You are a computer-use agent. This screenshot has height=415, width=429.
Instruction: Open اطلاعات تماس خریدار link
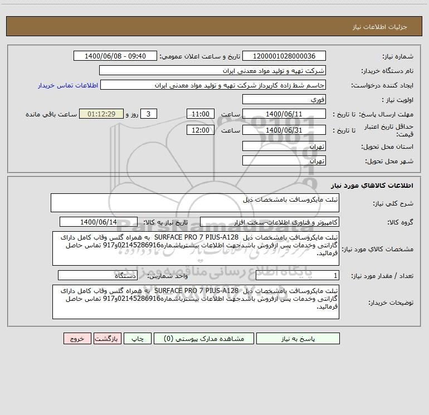[x=68, y=85]
